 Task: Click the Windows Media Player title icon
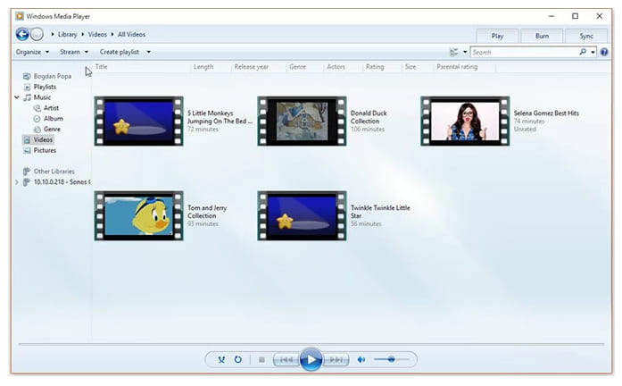click(20, 16)
